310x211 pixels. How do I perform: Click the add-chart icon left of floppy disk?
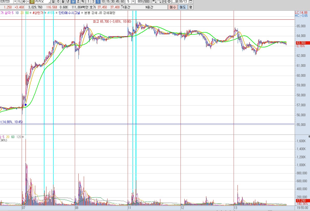(x=160, y=2)
